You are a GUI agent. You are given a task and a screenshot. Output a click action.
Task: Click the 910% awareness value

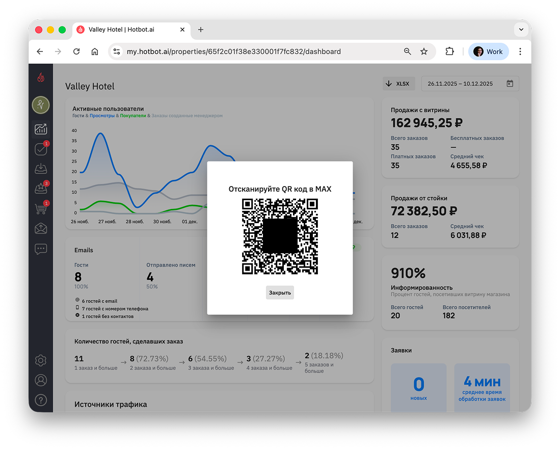point(408,273)
